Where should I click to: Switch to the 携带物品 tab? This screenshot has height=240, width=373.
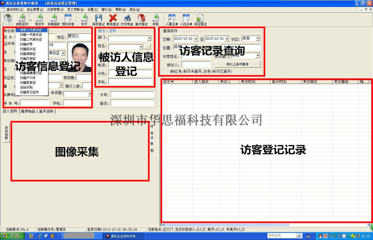coord(28,111)
